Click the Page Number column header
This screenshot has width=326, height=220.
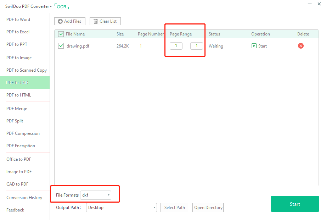[x=151, y=34]
